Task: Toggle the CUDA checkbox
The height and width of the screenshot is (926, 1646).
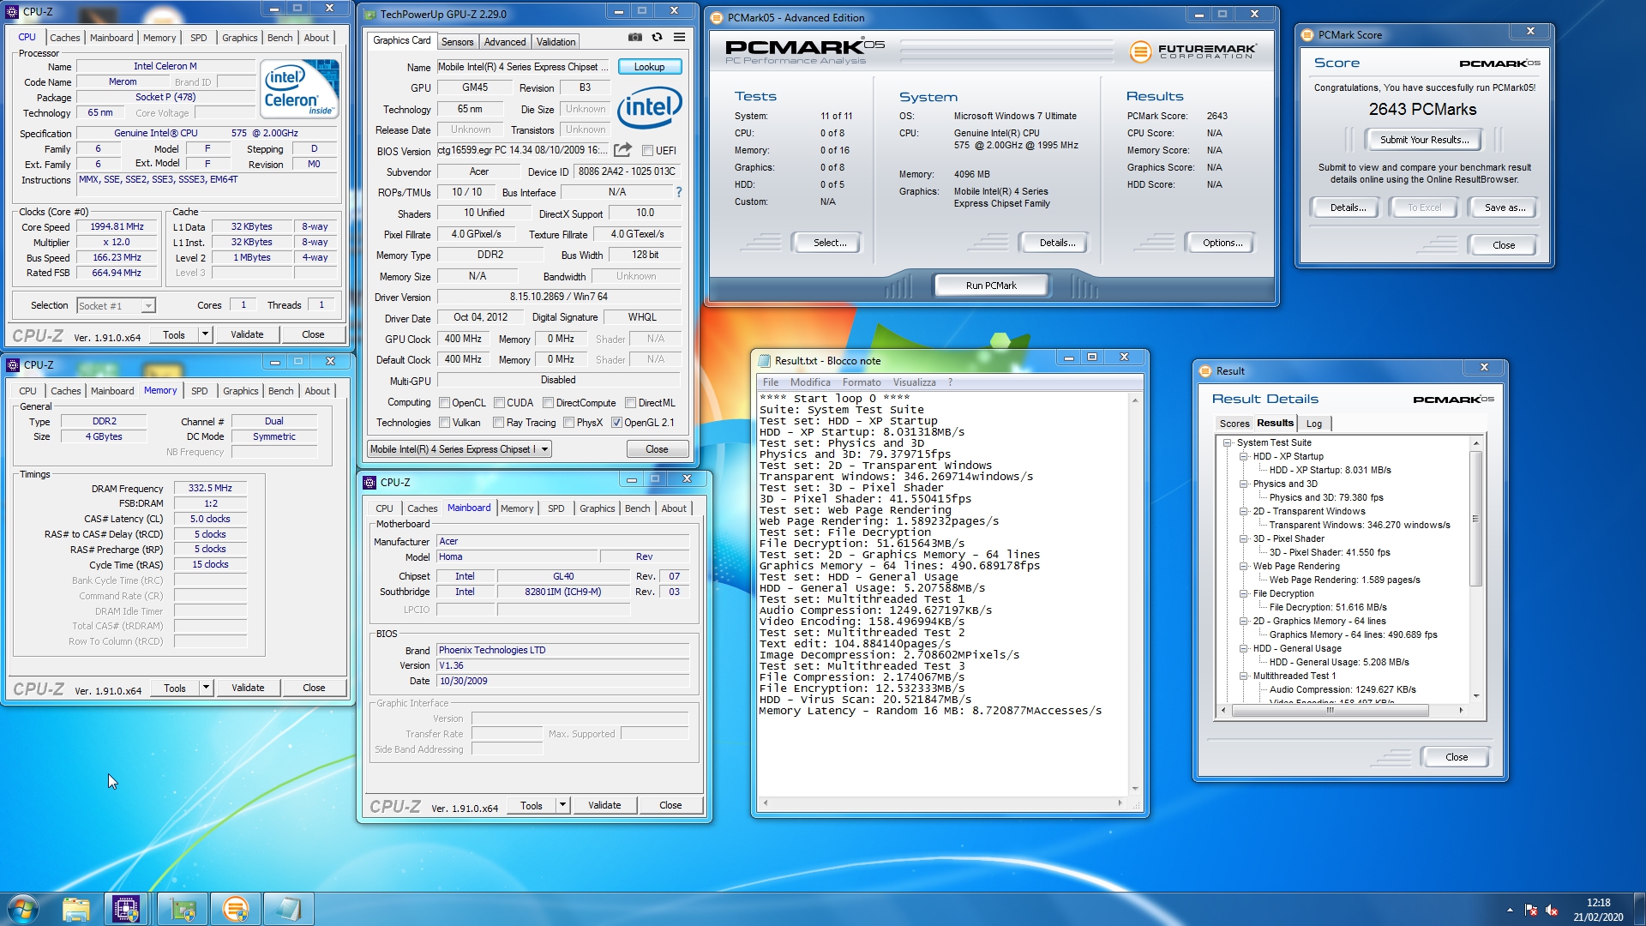Action: click(499, 403)
